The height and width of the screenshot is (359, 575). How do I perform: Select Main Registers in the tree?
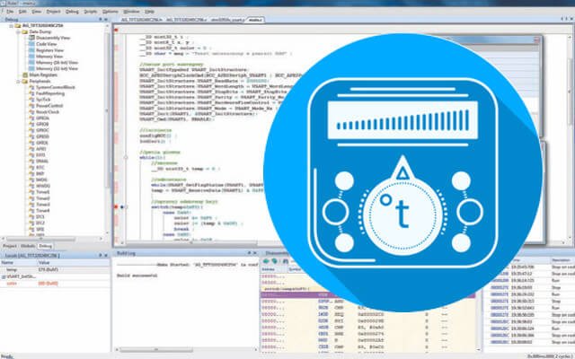pyautogui.click(x=43, y=74)
